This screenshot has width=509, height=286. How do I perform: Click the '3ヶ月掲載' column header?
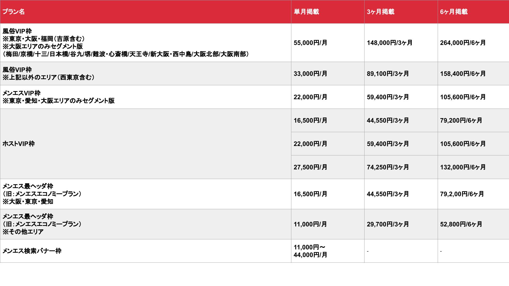click(401, 12)
